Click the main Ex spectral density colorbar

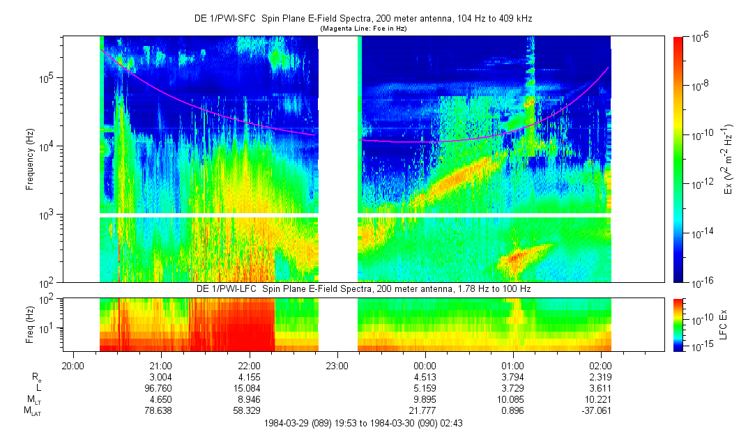tap(678, 159)
